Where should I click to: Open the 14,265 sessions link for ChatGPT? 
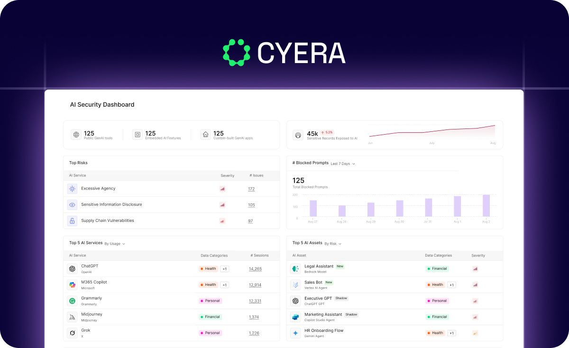(x=255, y=269)
